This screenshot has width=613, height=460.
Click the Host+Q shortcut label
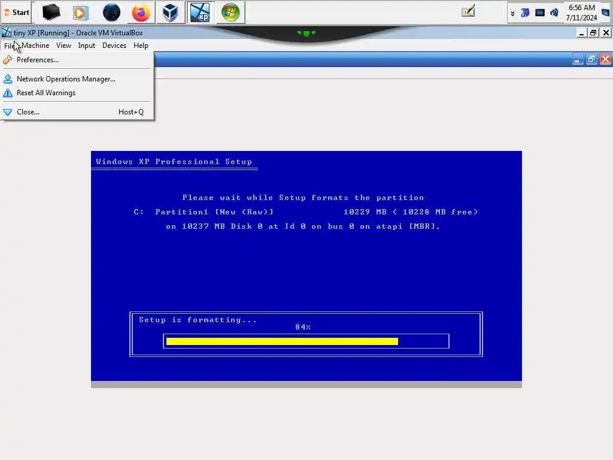[x=131, y=112]
